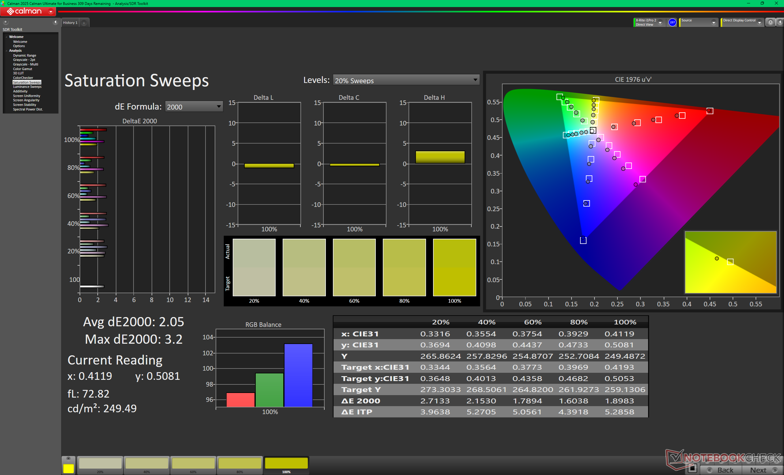Switch to the History 1 tab
Image resolution: width=784 pixels, height=475 pixels.
pyautogui.click(x=70, y=23)
